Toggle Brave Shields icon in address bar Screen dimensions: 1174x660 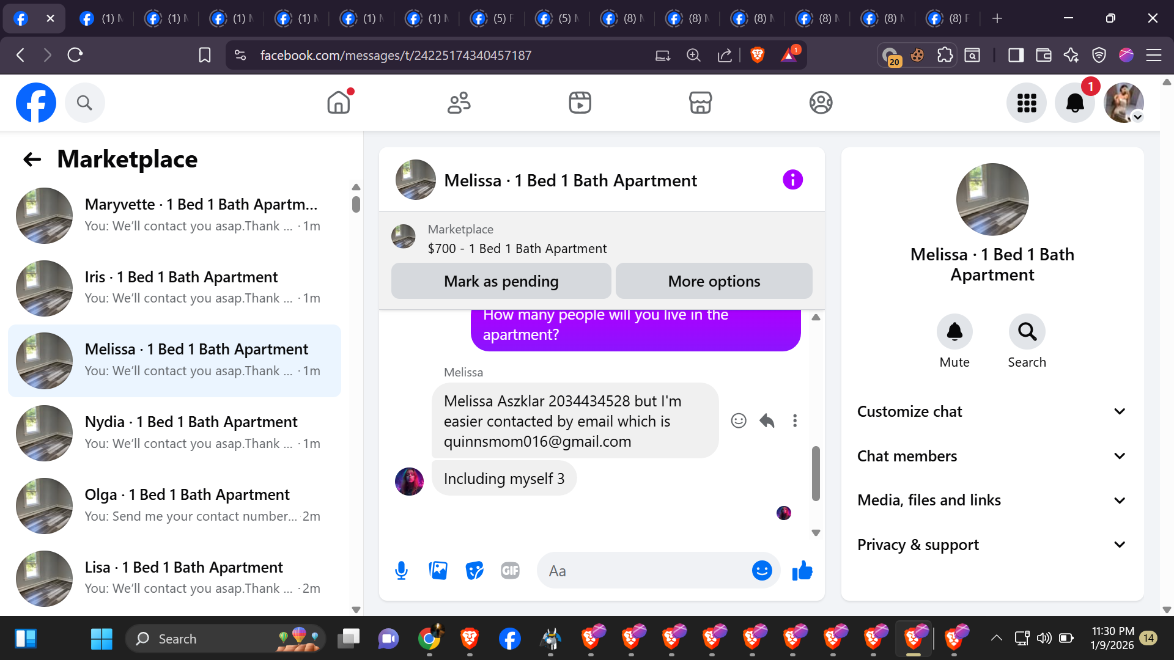coord(757,55)
